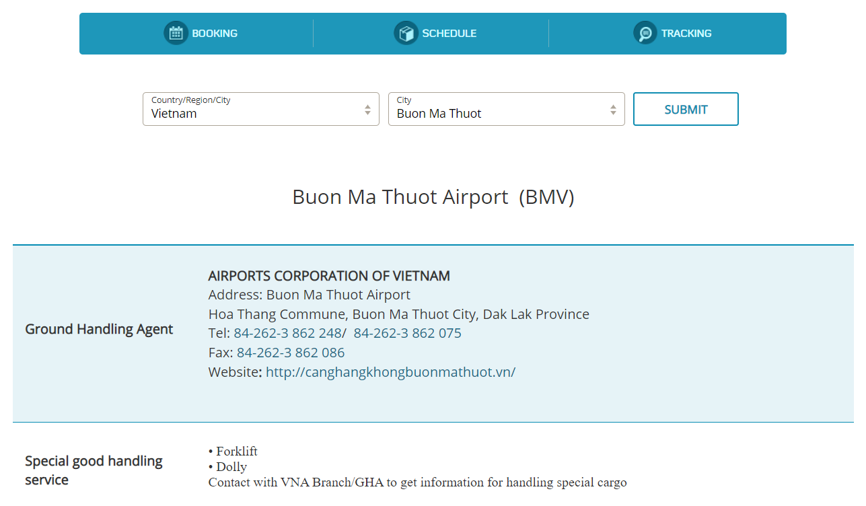Viewport: 866px width, 506px height.
Task: Switch to the Tracking tab
Action: (672, 33)
